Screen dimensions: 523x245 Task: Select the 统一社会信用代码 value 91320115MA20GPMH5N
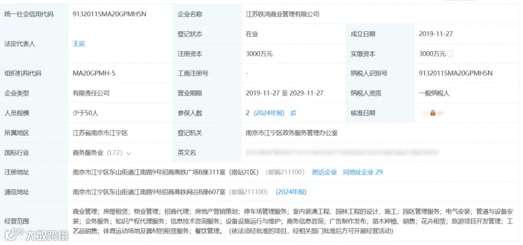tap(109, 14)
